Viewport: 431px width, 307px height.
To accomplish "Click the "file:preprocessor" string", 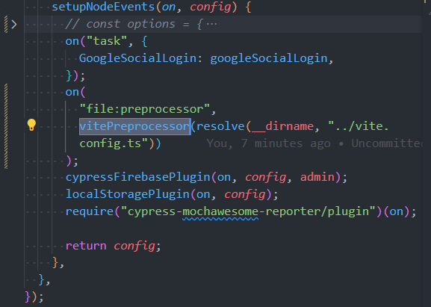I will point(145,109).
